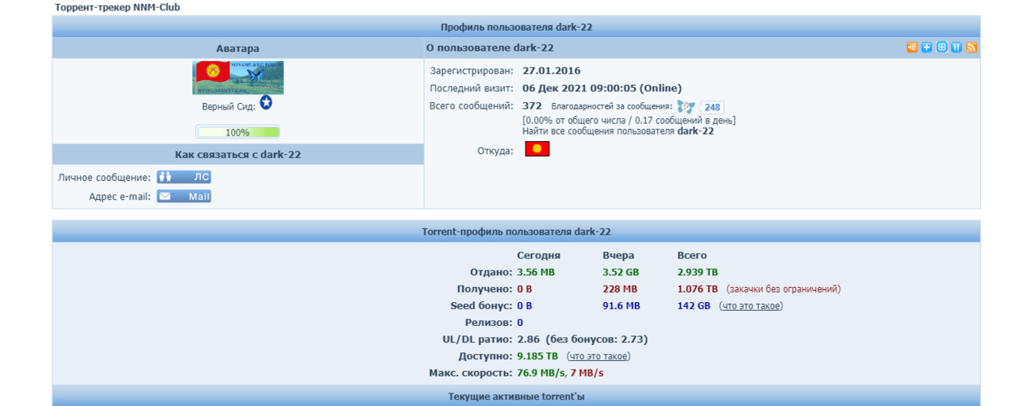Screen dimensions: 1016x406
Task: Click the butterfly thanks icon
Action: pyautogui.click(x=686, y=107)
